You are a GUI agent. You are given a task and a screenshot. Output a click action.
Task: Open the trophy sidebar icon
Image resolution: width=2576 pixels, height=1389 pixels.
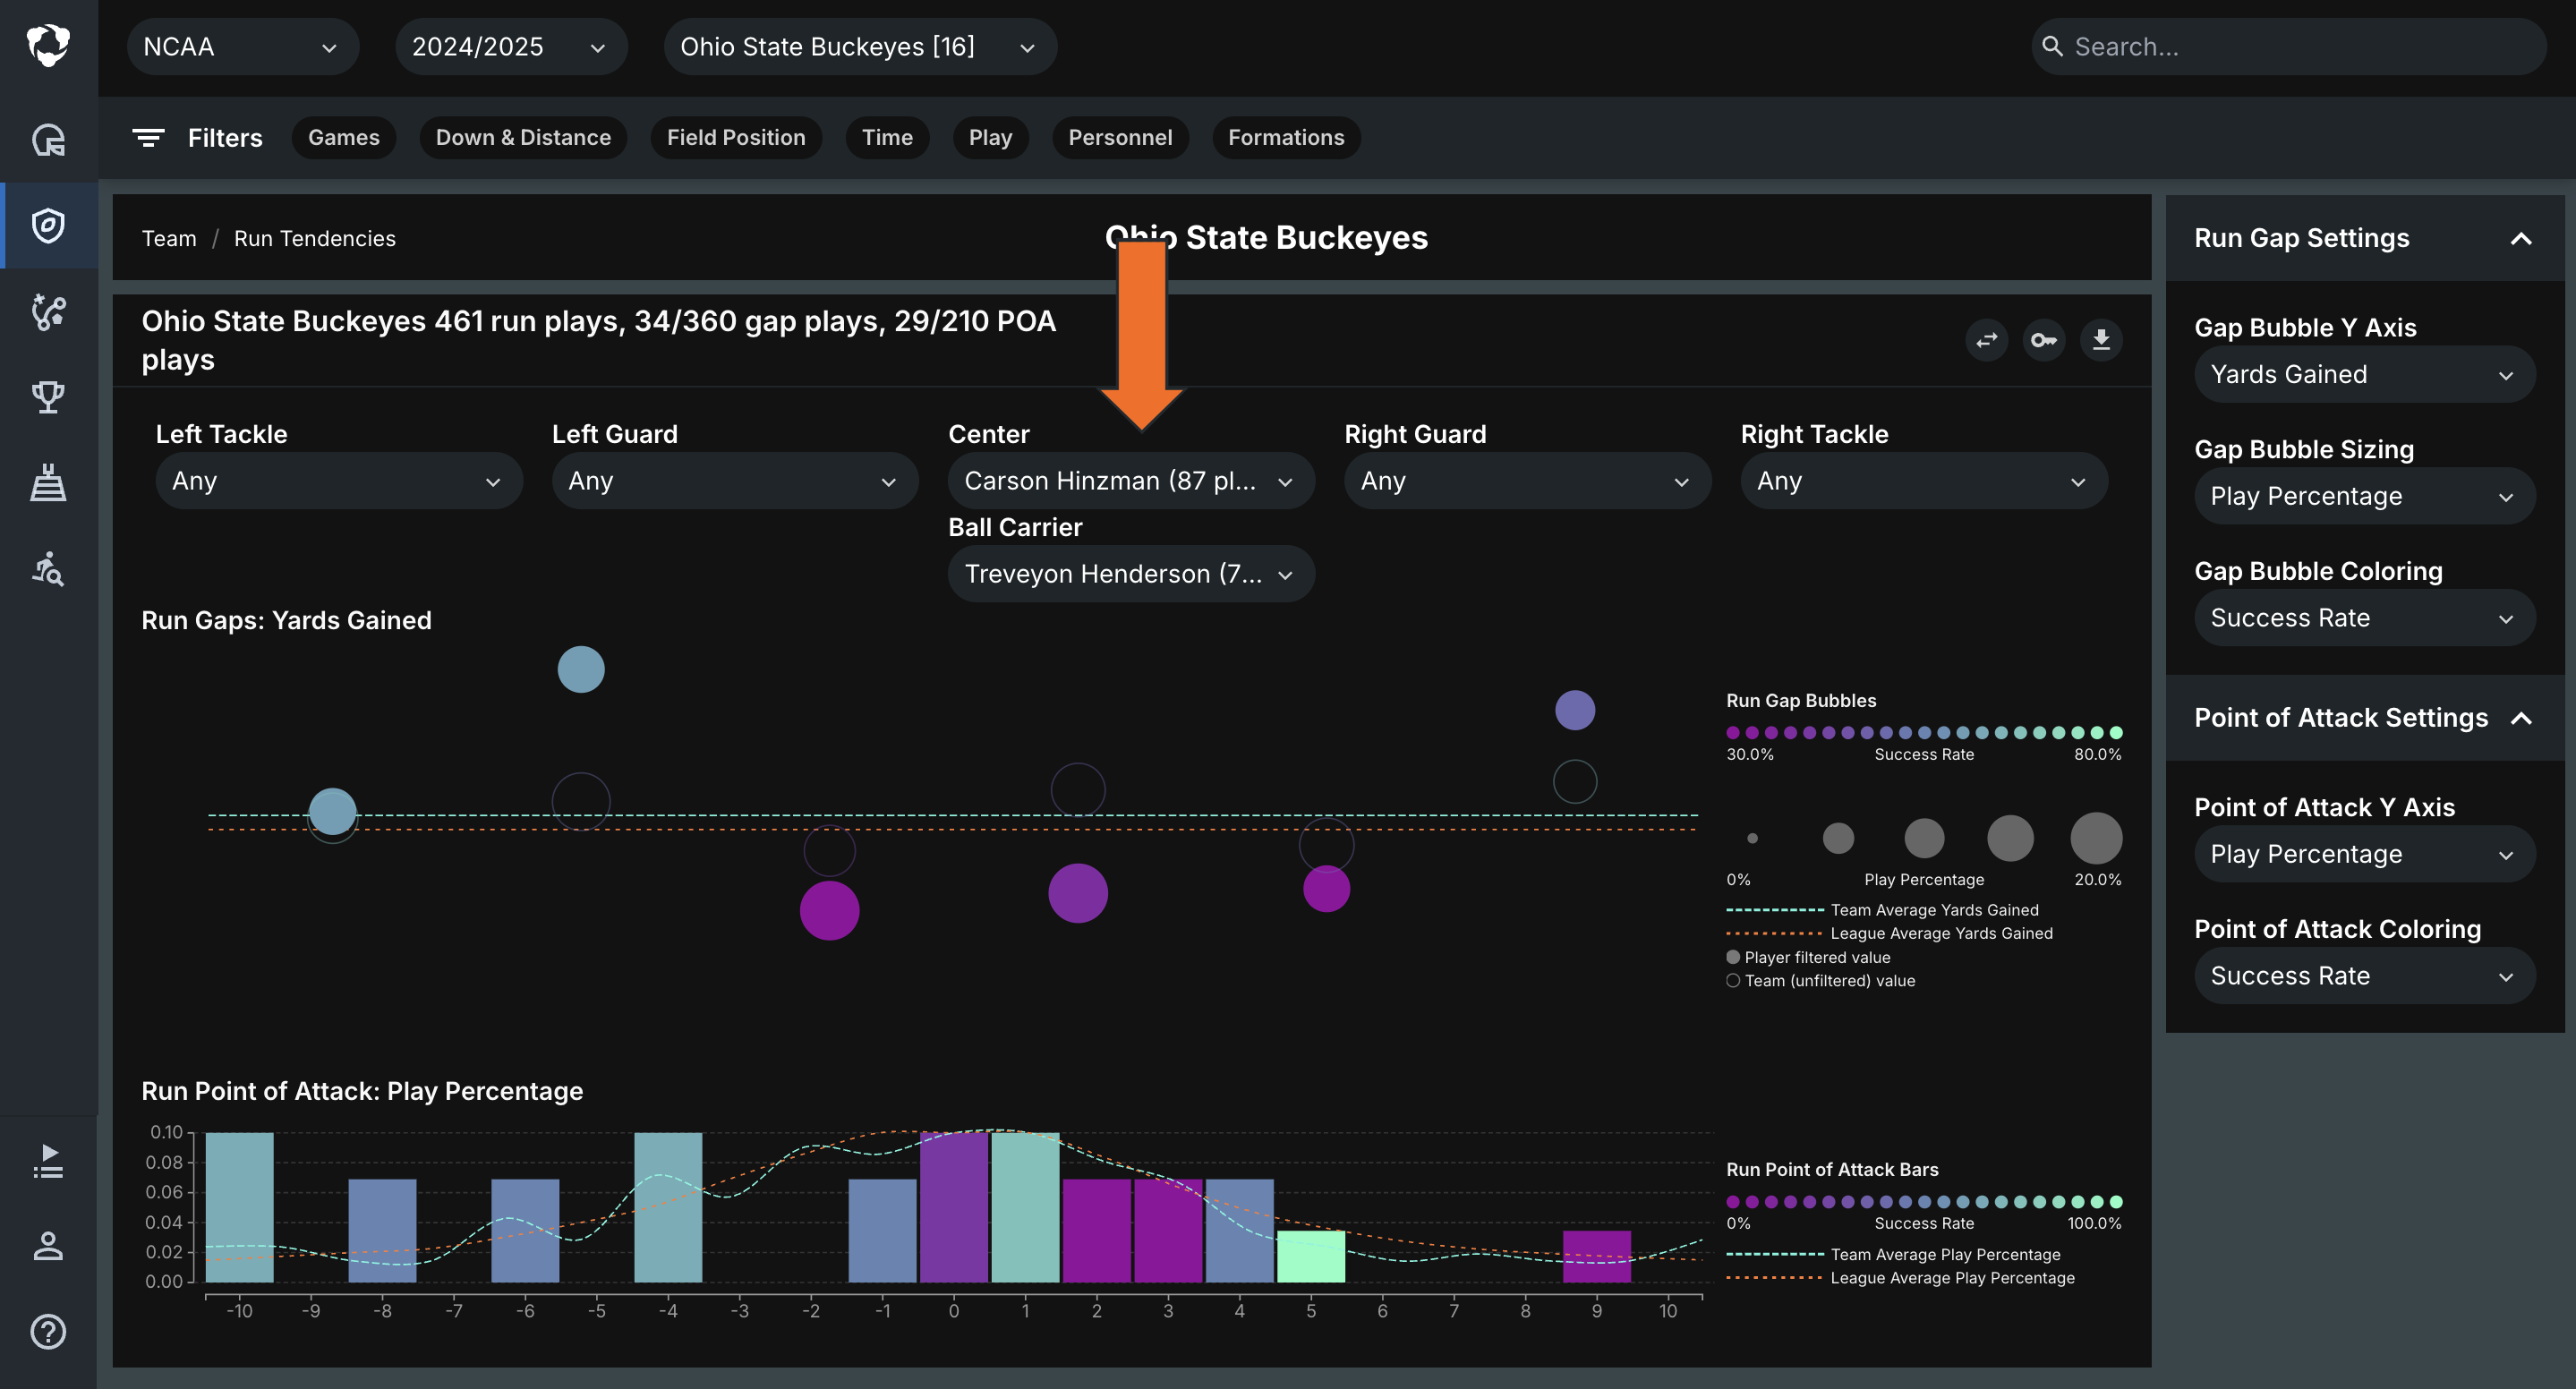click(48, 397)
